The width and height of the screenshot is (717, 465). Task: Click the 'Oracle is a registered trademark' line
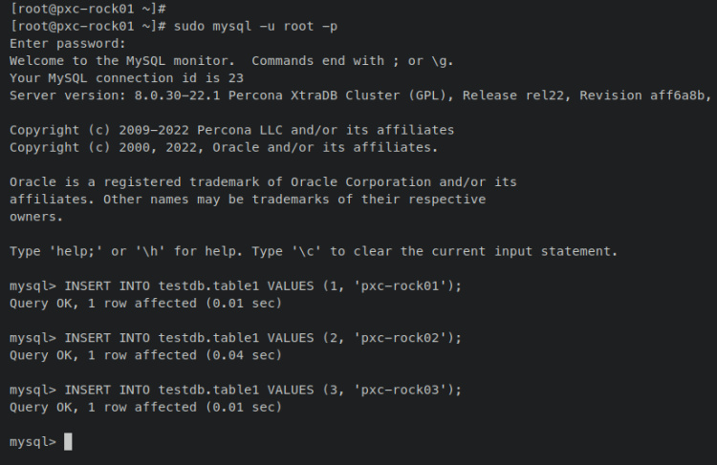263,181
